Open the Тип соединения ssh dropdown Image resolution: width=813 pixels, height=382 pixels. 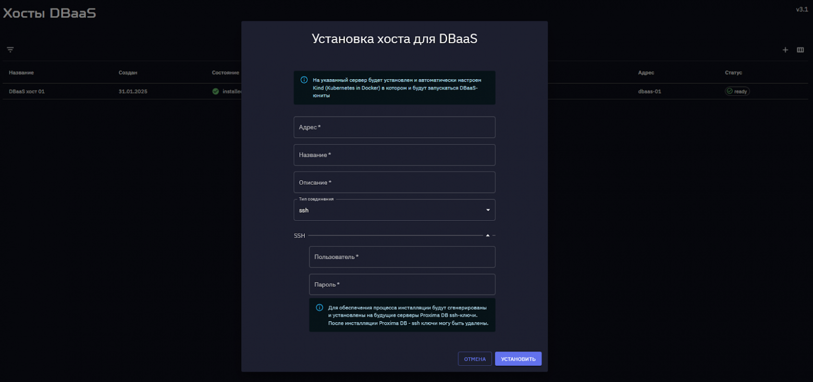point(395,210)
